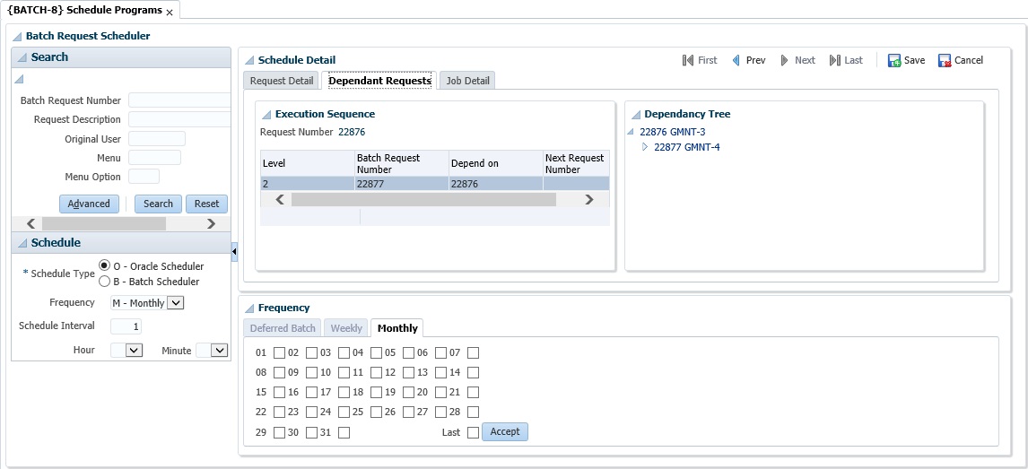The width and height of the screenshot is (1028, 469).
Task: Open the Job Detail tab
Action: click(468, 81)
